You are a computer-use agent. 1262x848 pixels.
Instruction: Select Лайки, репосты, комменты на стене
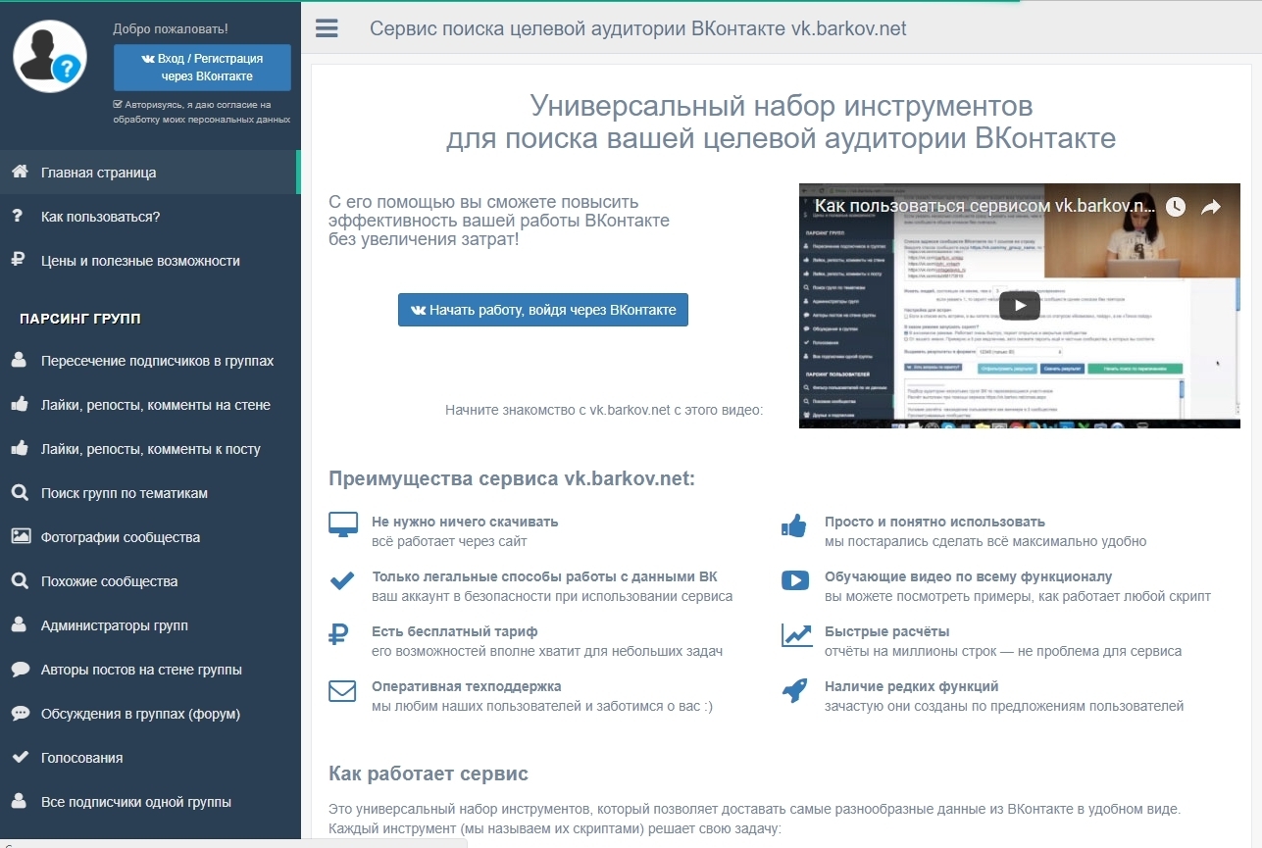tap(155, 405)
